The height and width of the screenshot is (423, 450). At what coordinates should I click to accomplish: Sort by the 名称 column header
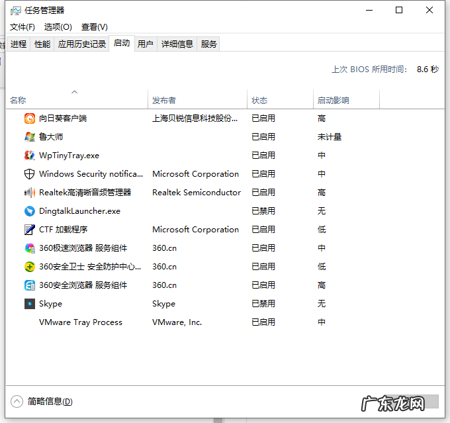pyautogui.click(x=77, y=100)
